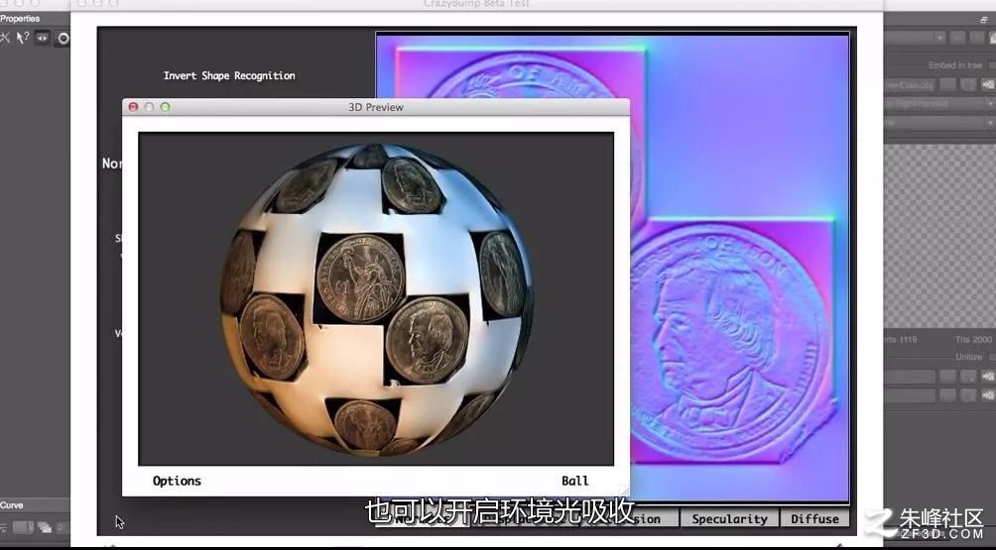Switch to the Diffuse tab
996x550 pixels.
point(815,519)
